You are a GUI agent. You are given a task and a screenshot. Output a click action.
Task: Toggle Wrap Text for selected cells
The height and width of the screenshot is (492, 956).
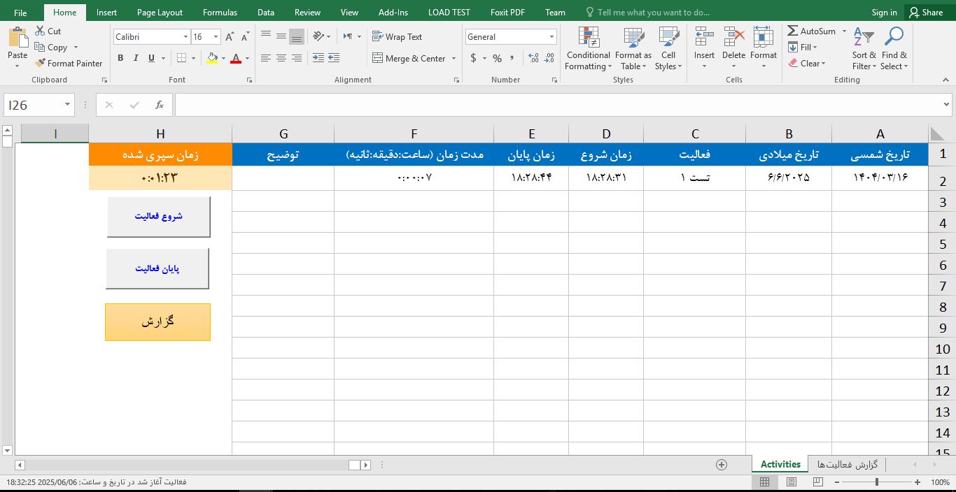point(397,36)
